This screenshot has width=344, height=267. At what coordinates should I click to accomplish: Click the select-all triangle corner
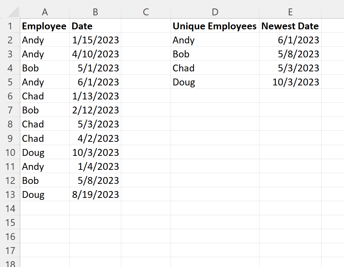[x=13, y=12]
